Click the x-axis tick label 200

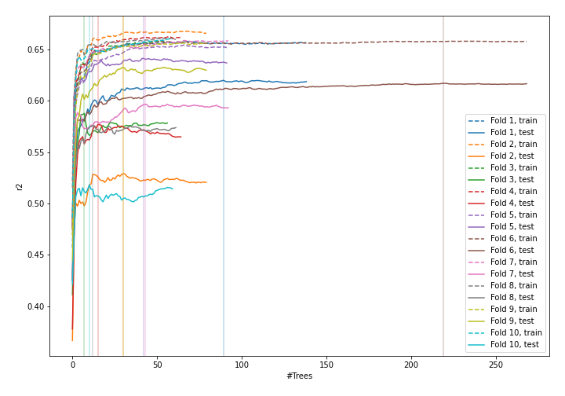[x=411, y=365]
